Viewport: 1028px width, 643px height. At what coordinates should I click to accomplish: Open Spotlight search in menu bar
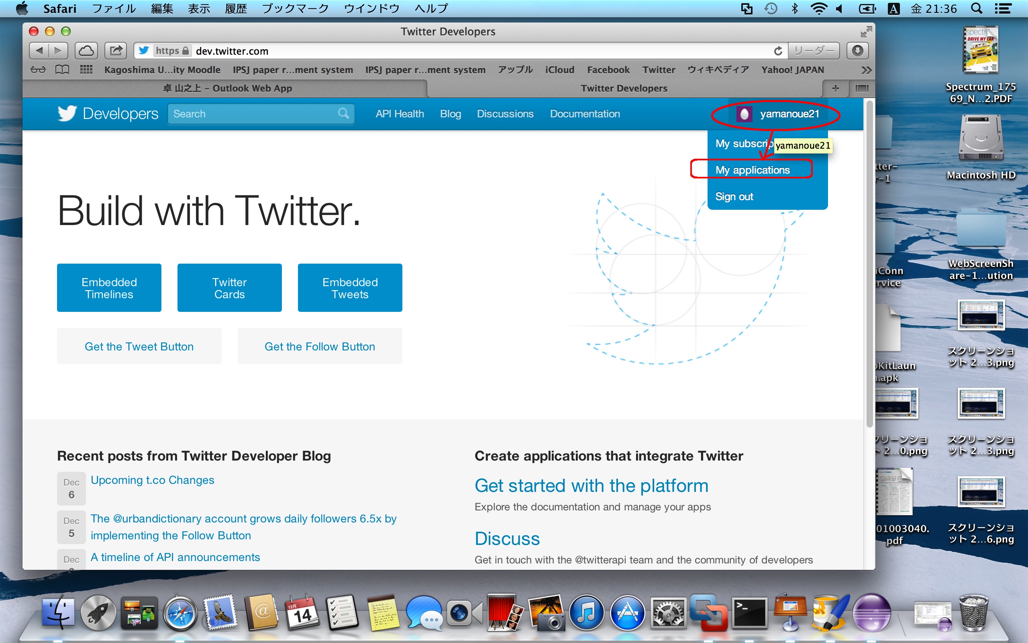coord(977,8)
